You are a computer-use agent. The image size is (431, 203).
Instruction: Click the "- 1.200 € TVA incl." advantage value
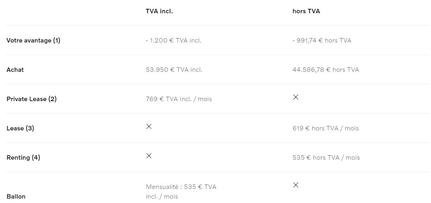pyautogui.click(x=173, y=41)
